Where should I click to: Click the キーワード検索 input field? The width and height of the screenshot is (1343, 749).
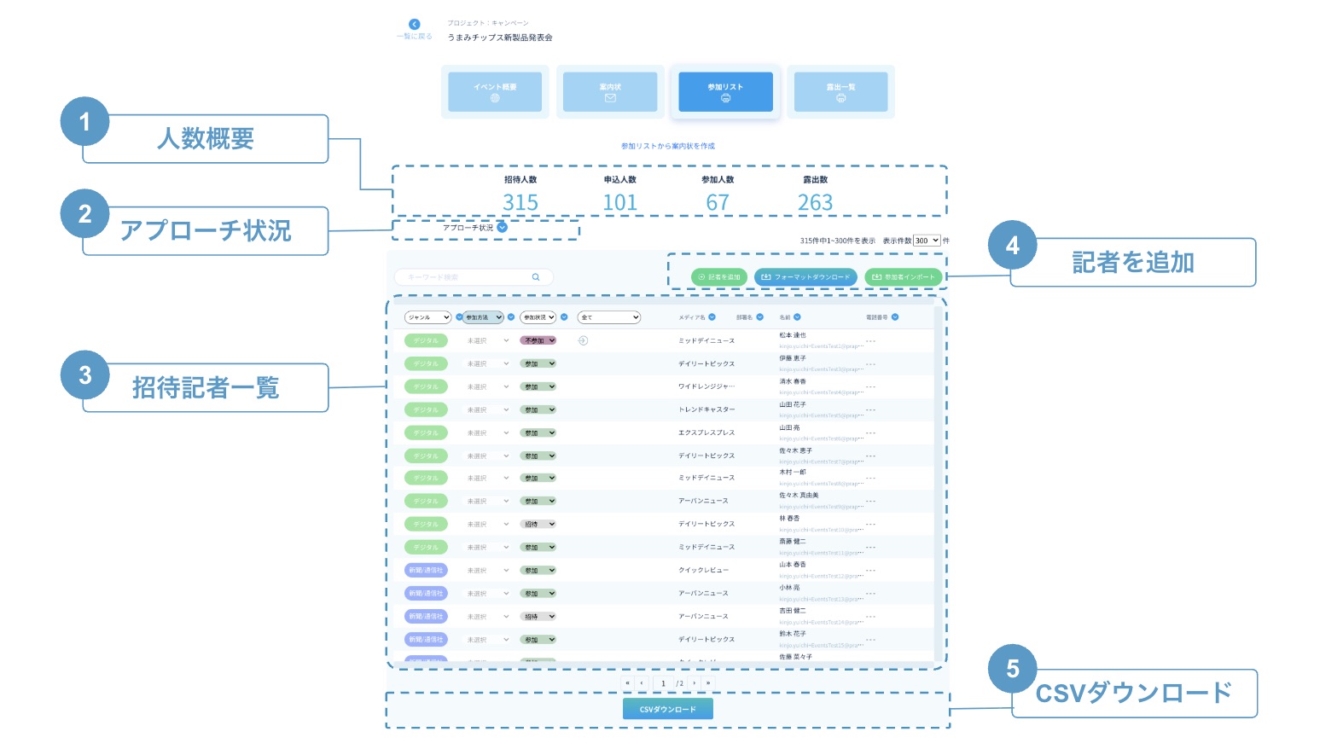[x=465, y=277]
